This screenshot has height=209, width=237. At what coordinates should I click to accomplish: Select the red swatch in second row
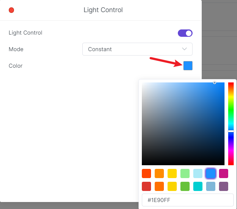pyautogui.click(x=146, y=186)
